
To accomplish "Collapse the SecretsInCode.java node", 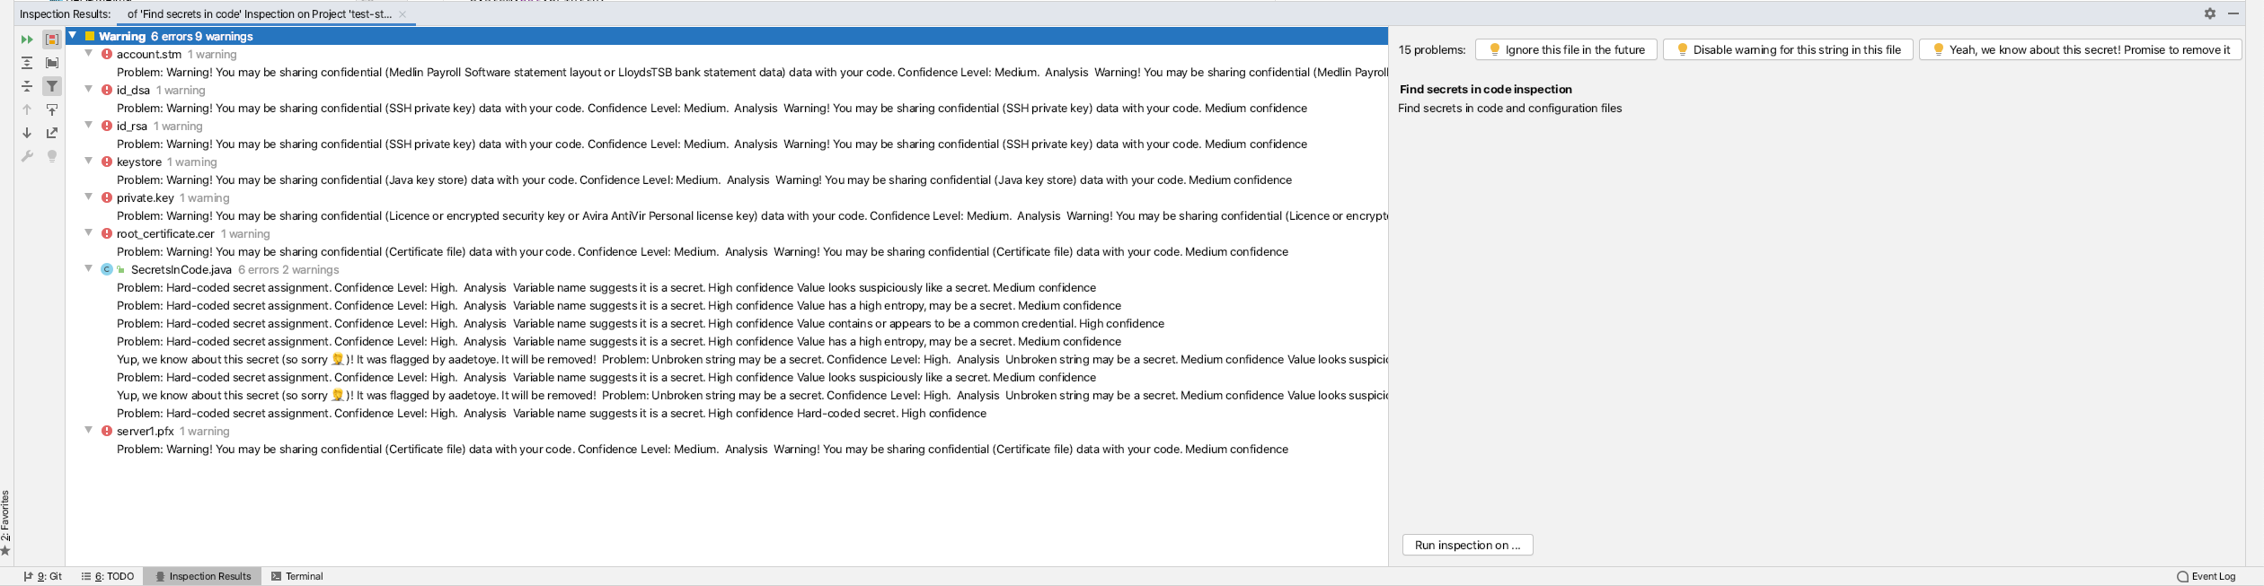I will coord(89,269).
